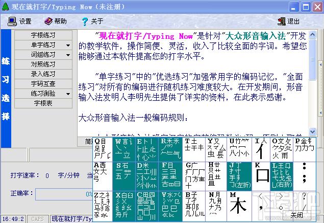The width and height of the screenshot is (324, 223).
Task: Select the N key radical cell
Action: pyautogui.click(x=216, y=206)
